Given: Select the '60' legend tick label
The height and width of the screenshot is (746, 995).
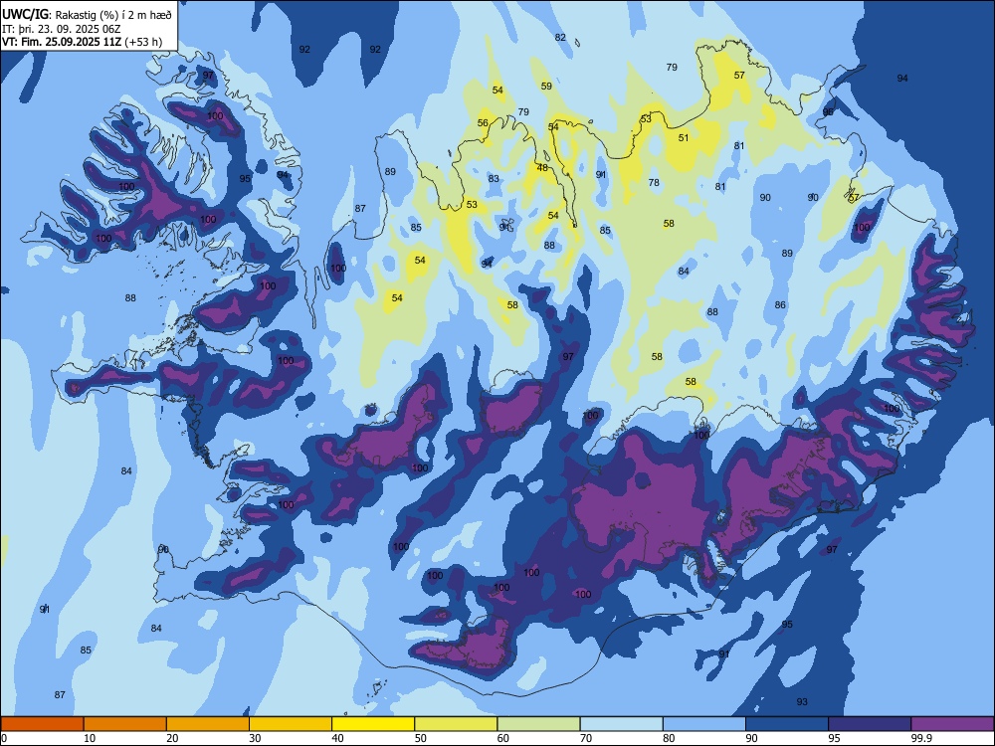Looking at the screenshot, I should (x=503, y=738).
